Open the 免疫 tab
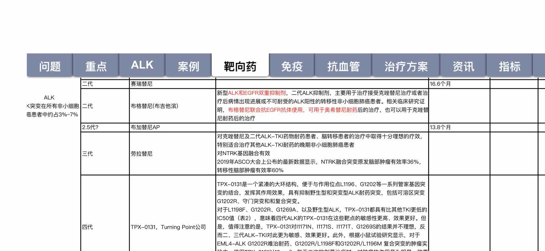Viewport: 545px width, 251px height. (292, 66)
